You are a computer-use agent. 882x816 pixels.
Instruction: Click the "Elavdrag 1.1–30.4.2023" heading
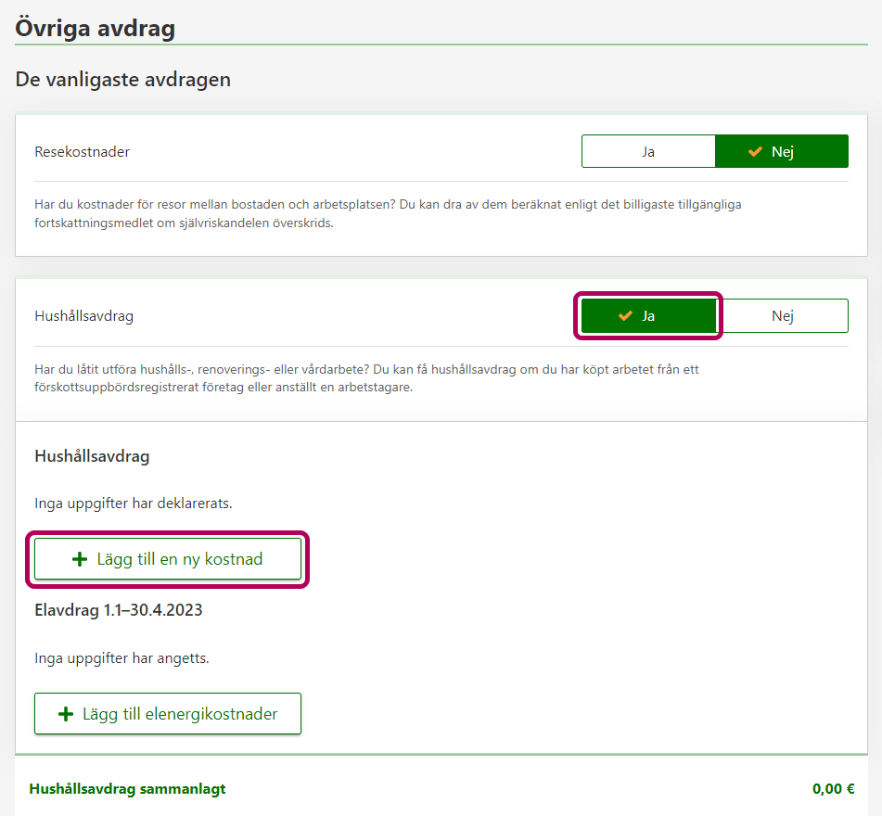[119, 610]
